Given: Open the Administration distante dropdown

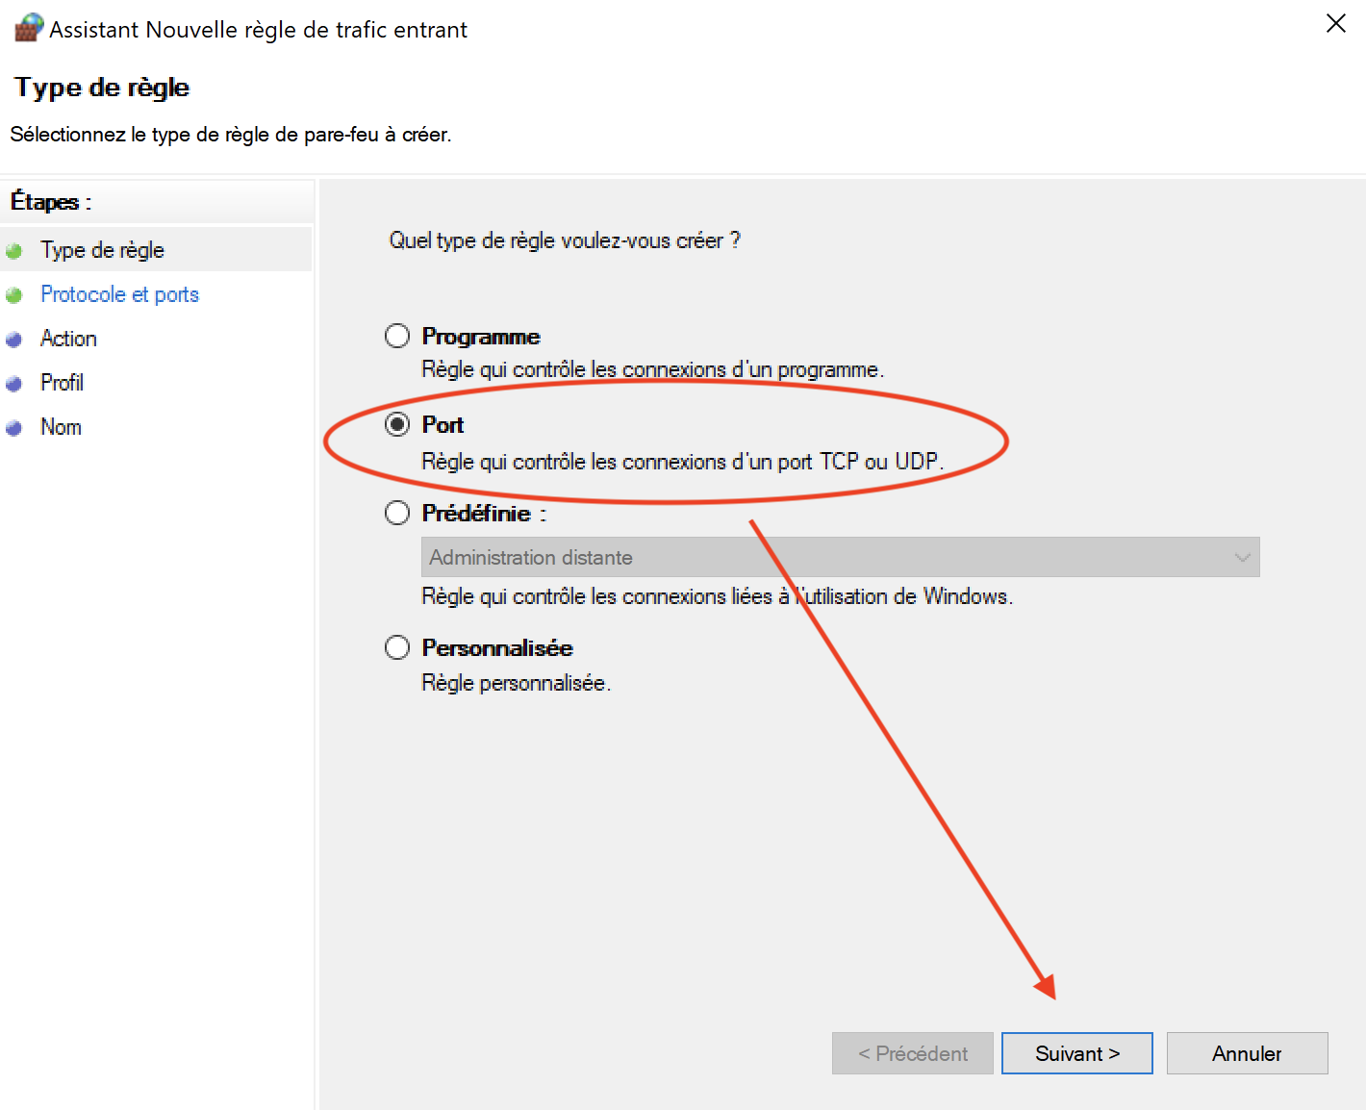Looking at the screenshot, I should [840, 557].
